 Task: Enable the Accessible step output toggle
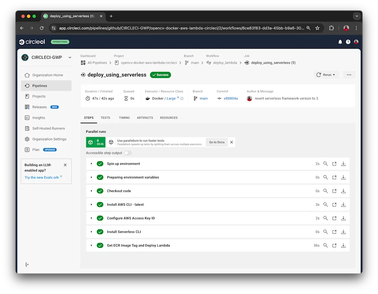point(127,153)
